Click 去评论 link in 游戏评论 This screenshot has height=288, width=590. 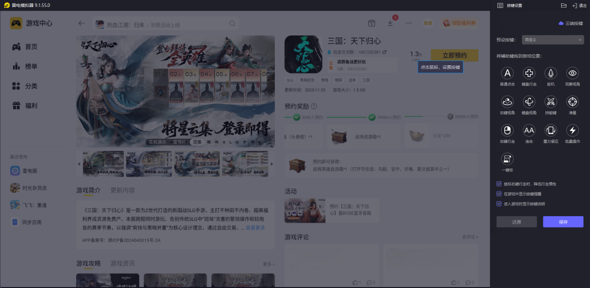tap(470, 237)
